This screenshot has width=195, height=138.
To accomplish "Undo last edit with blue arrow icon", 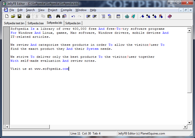I will (x=73, y=16).
